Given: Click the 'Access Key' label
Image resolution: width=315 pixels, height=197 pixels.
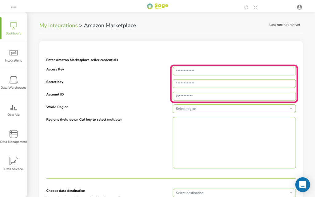Looking at the screenshot, I should coord(55,69).
